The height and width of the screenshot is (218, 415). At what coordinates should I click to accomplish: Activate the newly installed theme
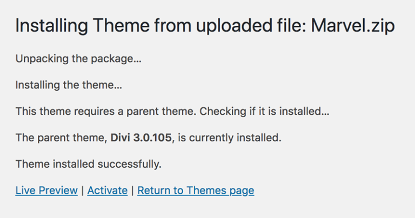pyautogui.click(x=108, y=190)
